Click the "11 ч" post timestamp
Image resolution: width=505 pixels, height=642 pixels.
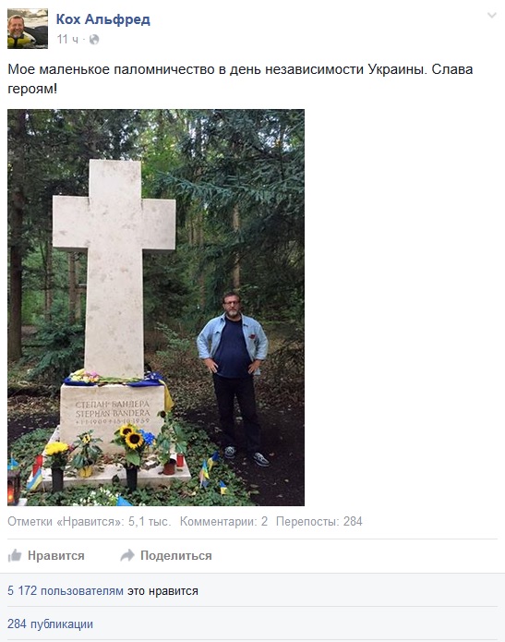tap(67, 40)
